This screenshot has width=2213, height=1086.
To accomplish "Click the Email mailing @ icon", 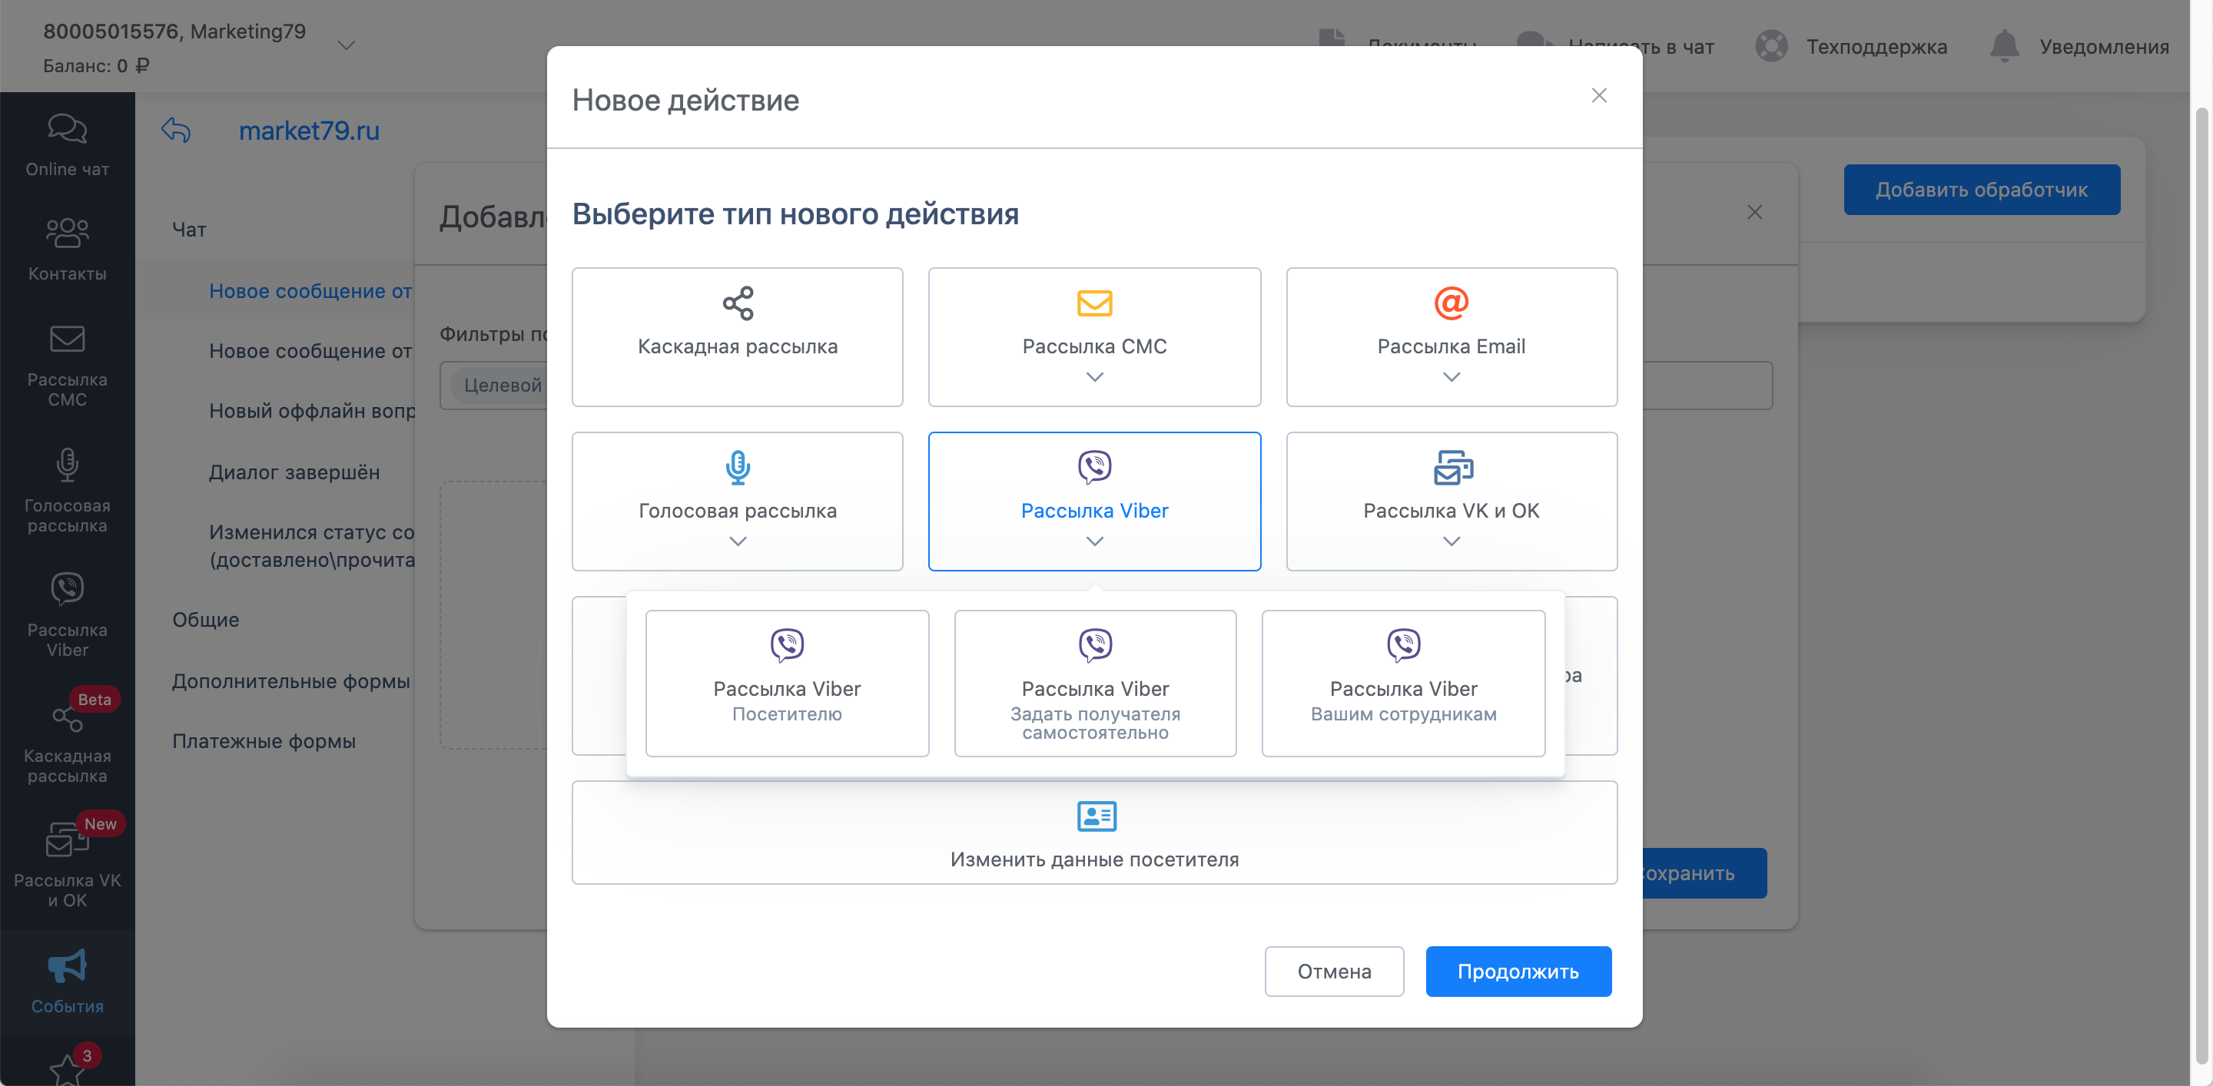I will coord(1451,303).
